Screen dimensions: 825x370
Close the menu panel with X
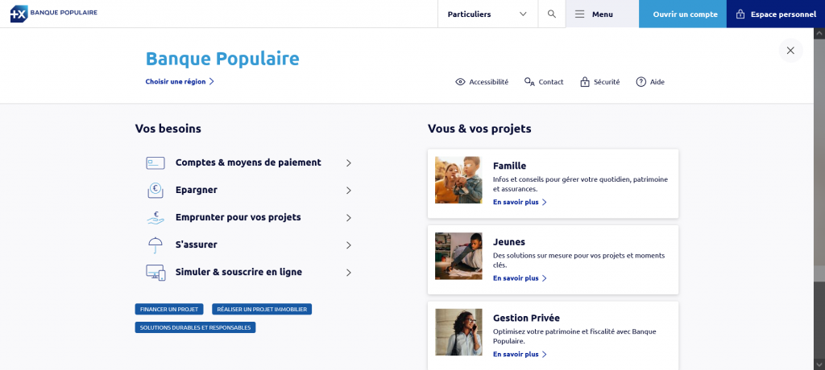(790, 51)
